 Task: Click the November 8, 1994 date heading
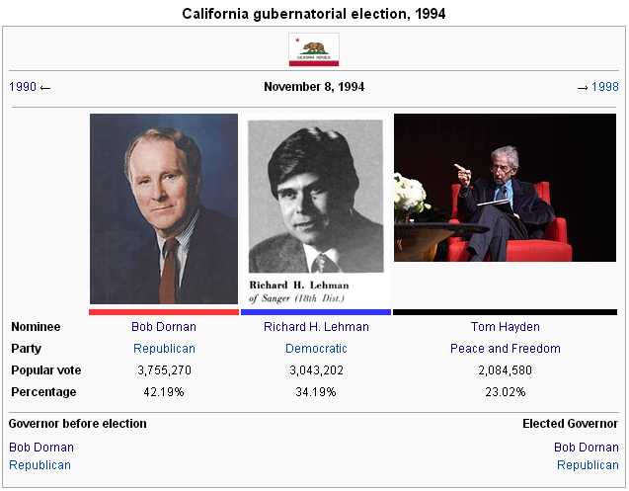[x=314, y=87]
